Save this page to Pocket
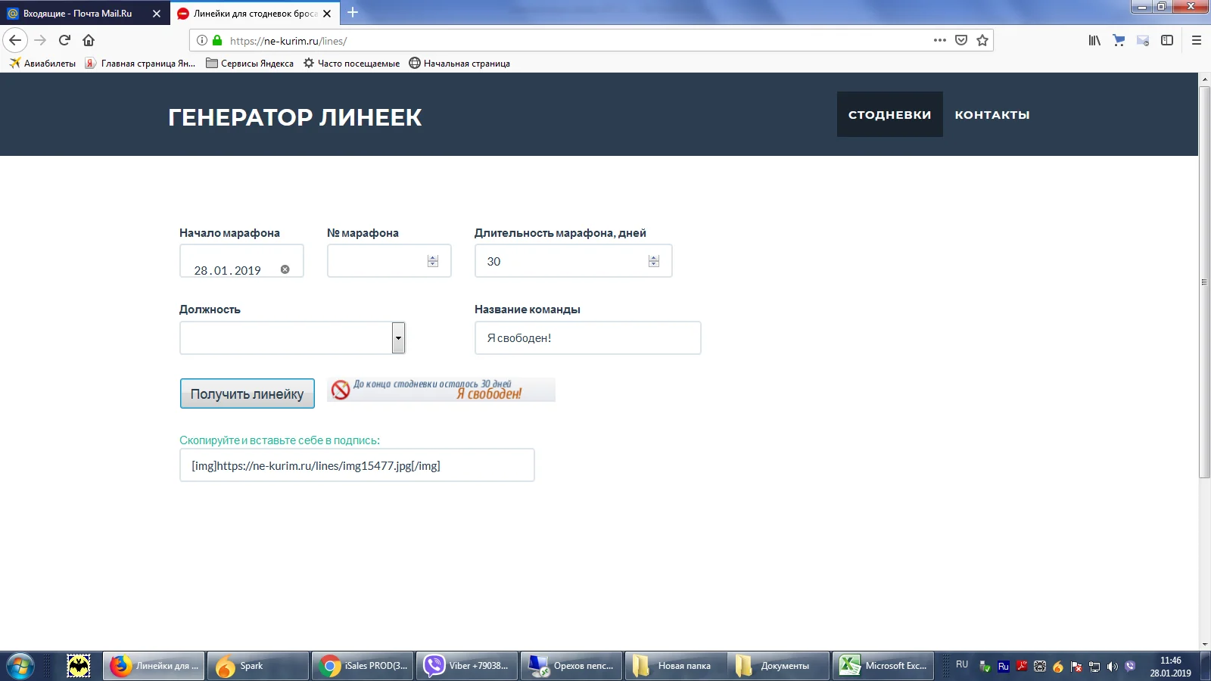This screenshot has width=1211, height=681. click(961, 40)
